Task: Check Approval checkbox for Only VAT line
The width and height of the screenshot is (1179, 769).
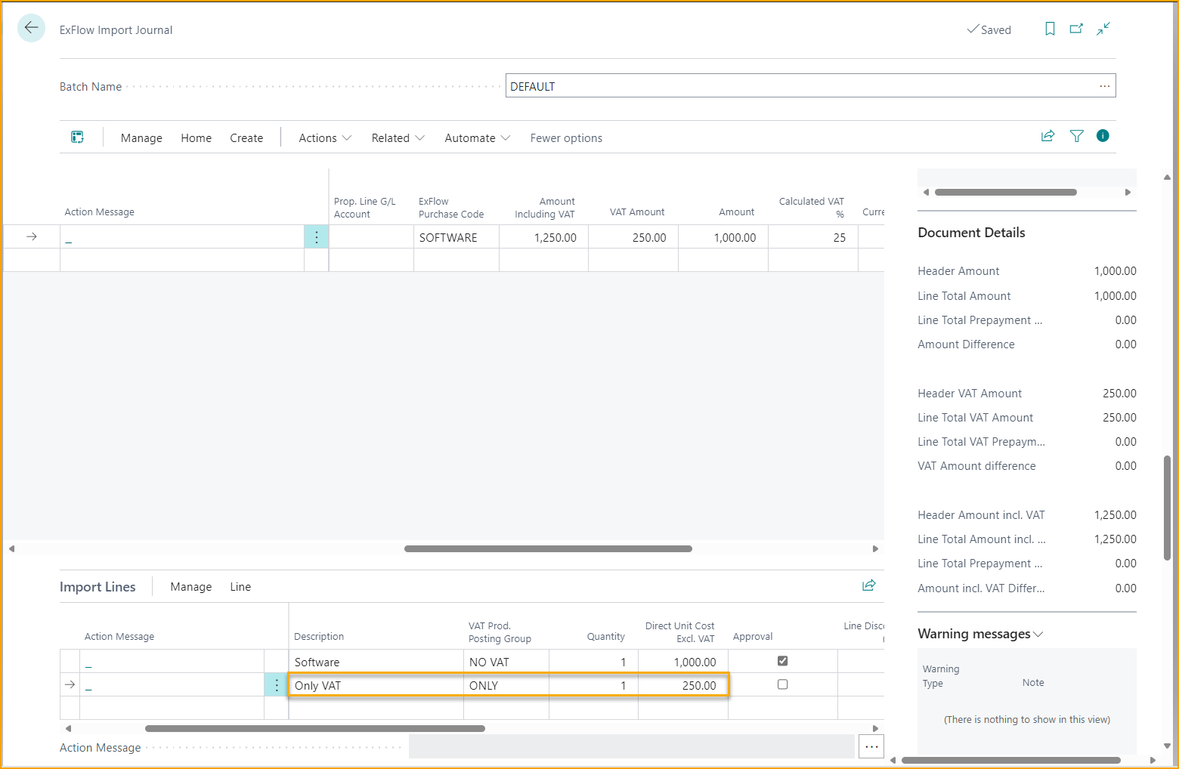Action: click(x=782, y=684)
